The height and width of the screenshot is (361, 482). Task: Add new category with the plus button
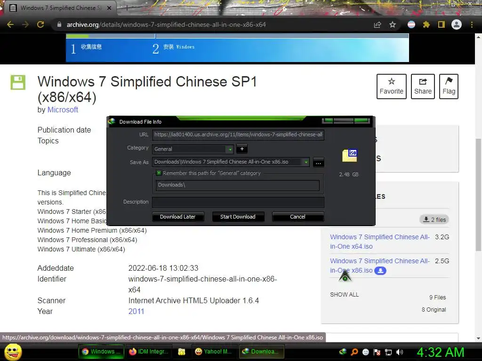[242, 149]
